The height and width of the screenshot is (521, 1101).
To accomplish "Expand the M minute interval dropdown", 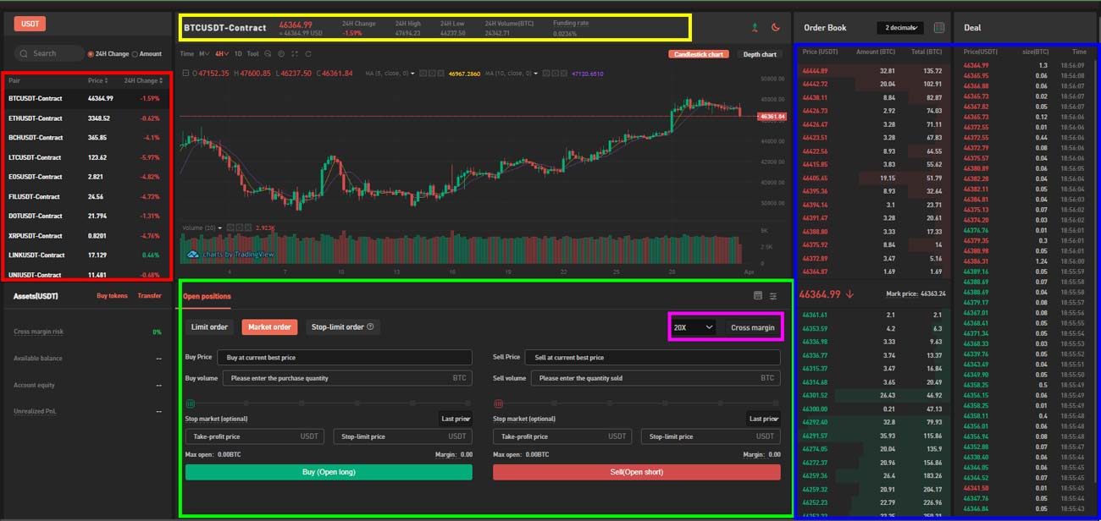I will [204, 53].
